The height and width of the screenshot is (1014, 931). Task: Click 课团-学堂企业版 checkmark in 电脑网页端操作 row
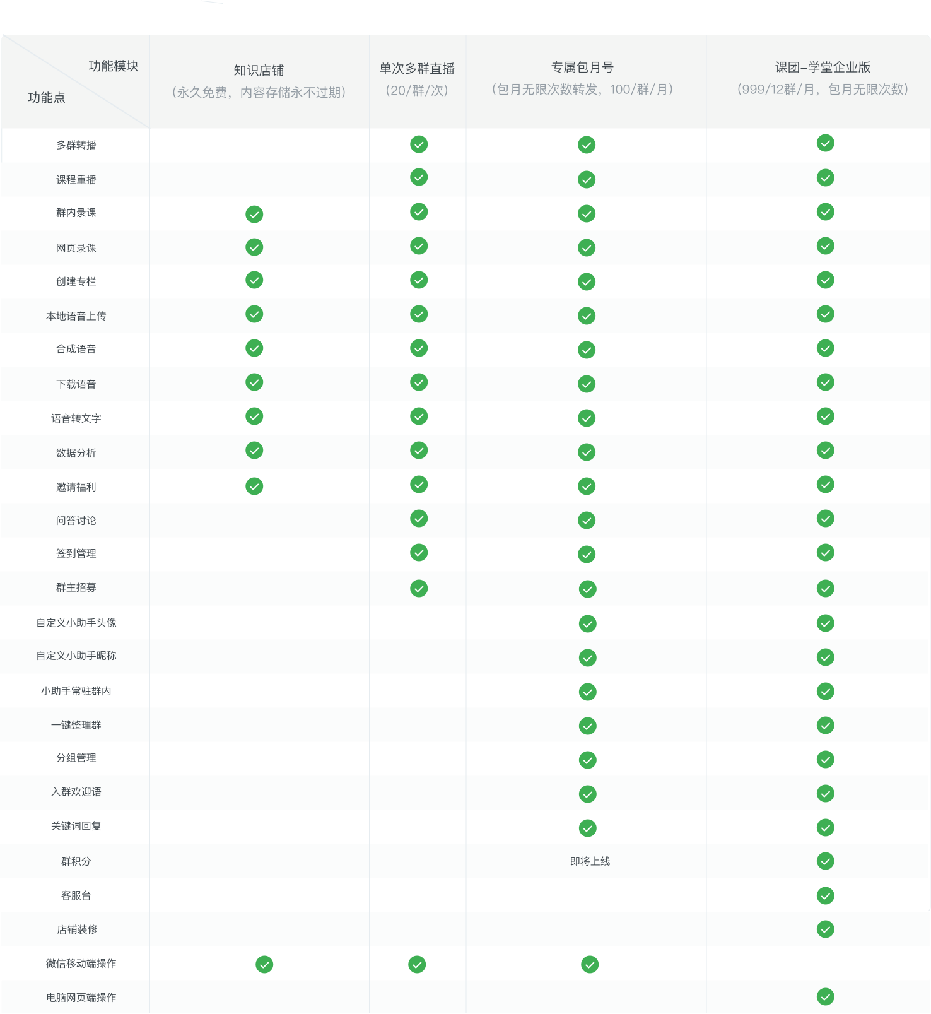coord(825,997)
